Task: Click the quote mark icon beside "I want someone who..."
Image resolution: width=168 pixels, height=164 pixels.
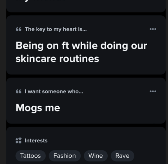Action: tap(18, 91)
